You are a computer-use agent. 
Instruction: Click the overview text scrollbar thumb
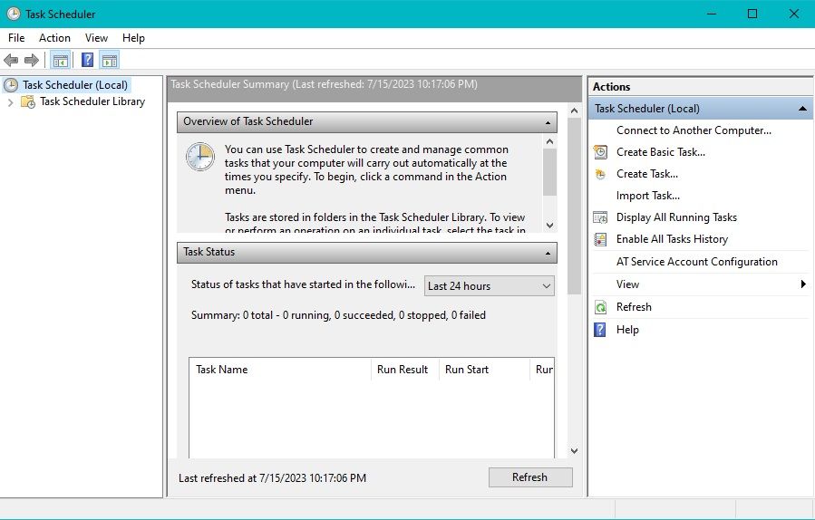(x=550, y=172)
